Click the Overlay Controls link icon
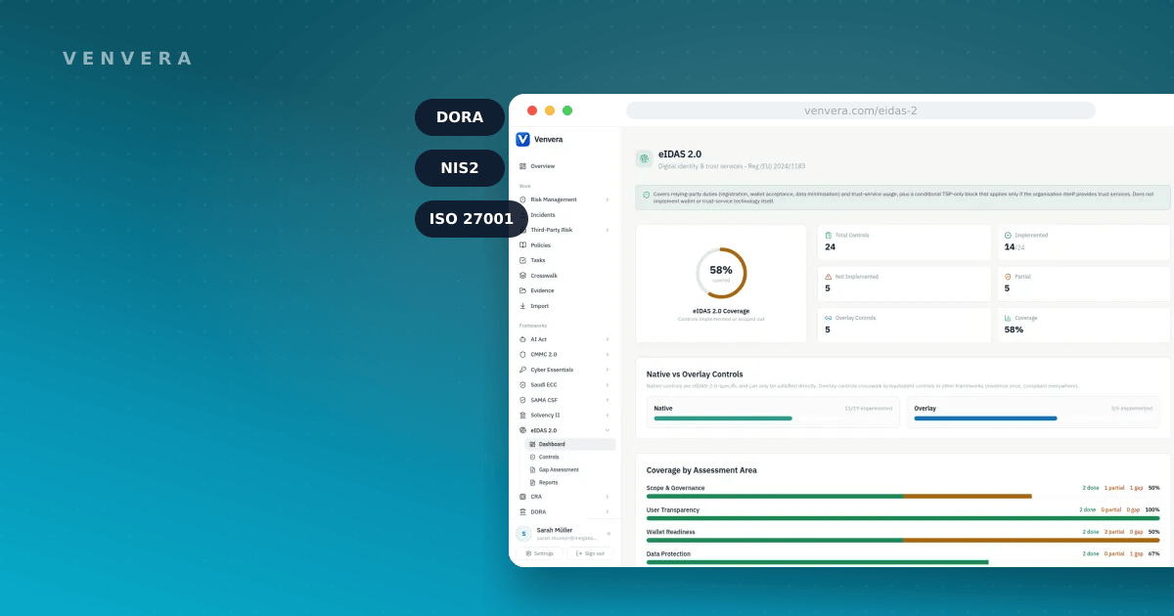Image resolution: width=1174 pixels, height=616 pixels. [828, 318]
